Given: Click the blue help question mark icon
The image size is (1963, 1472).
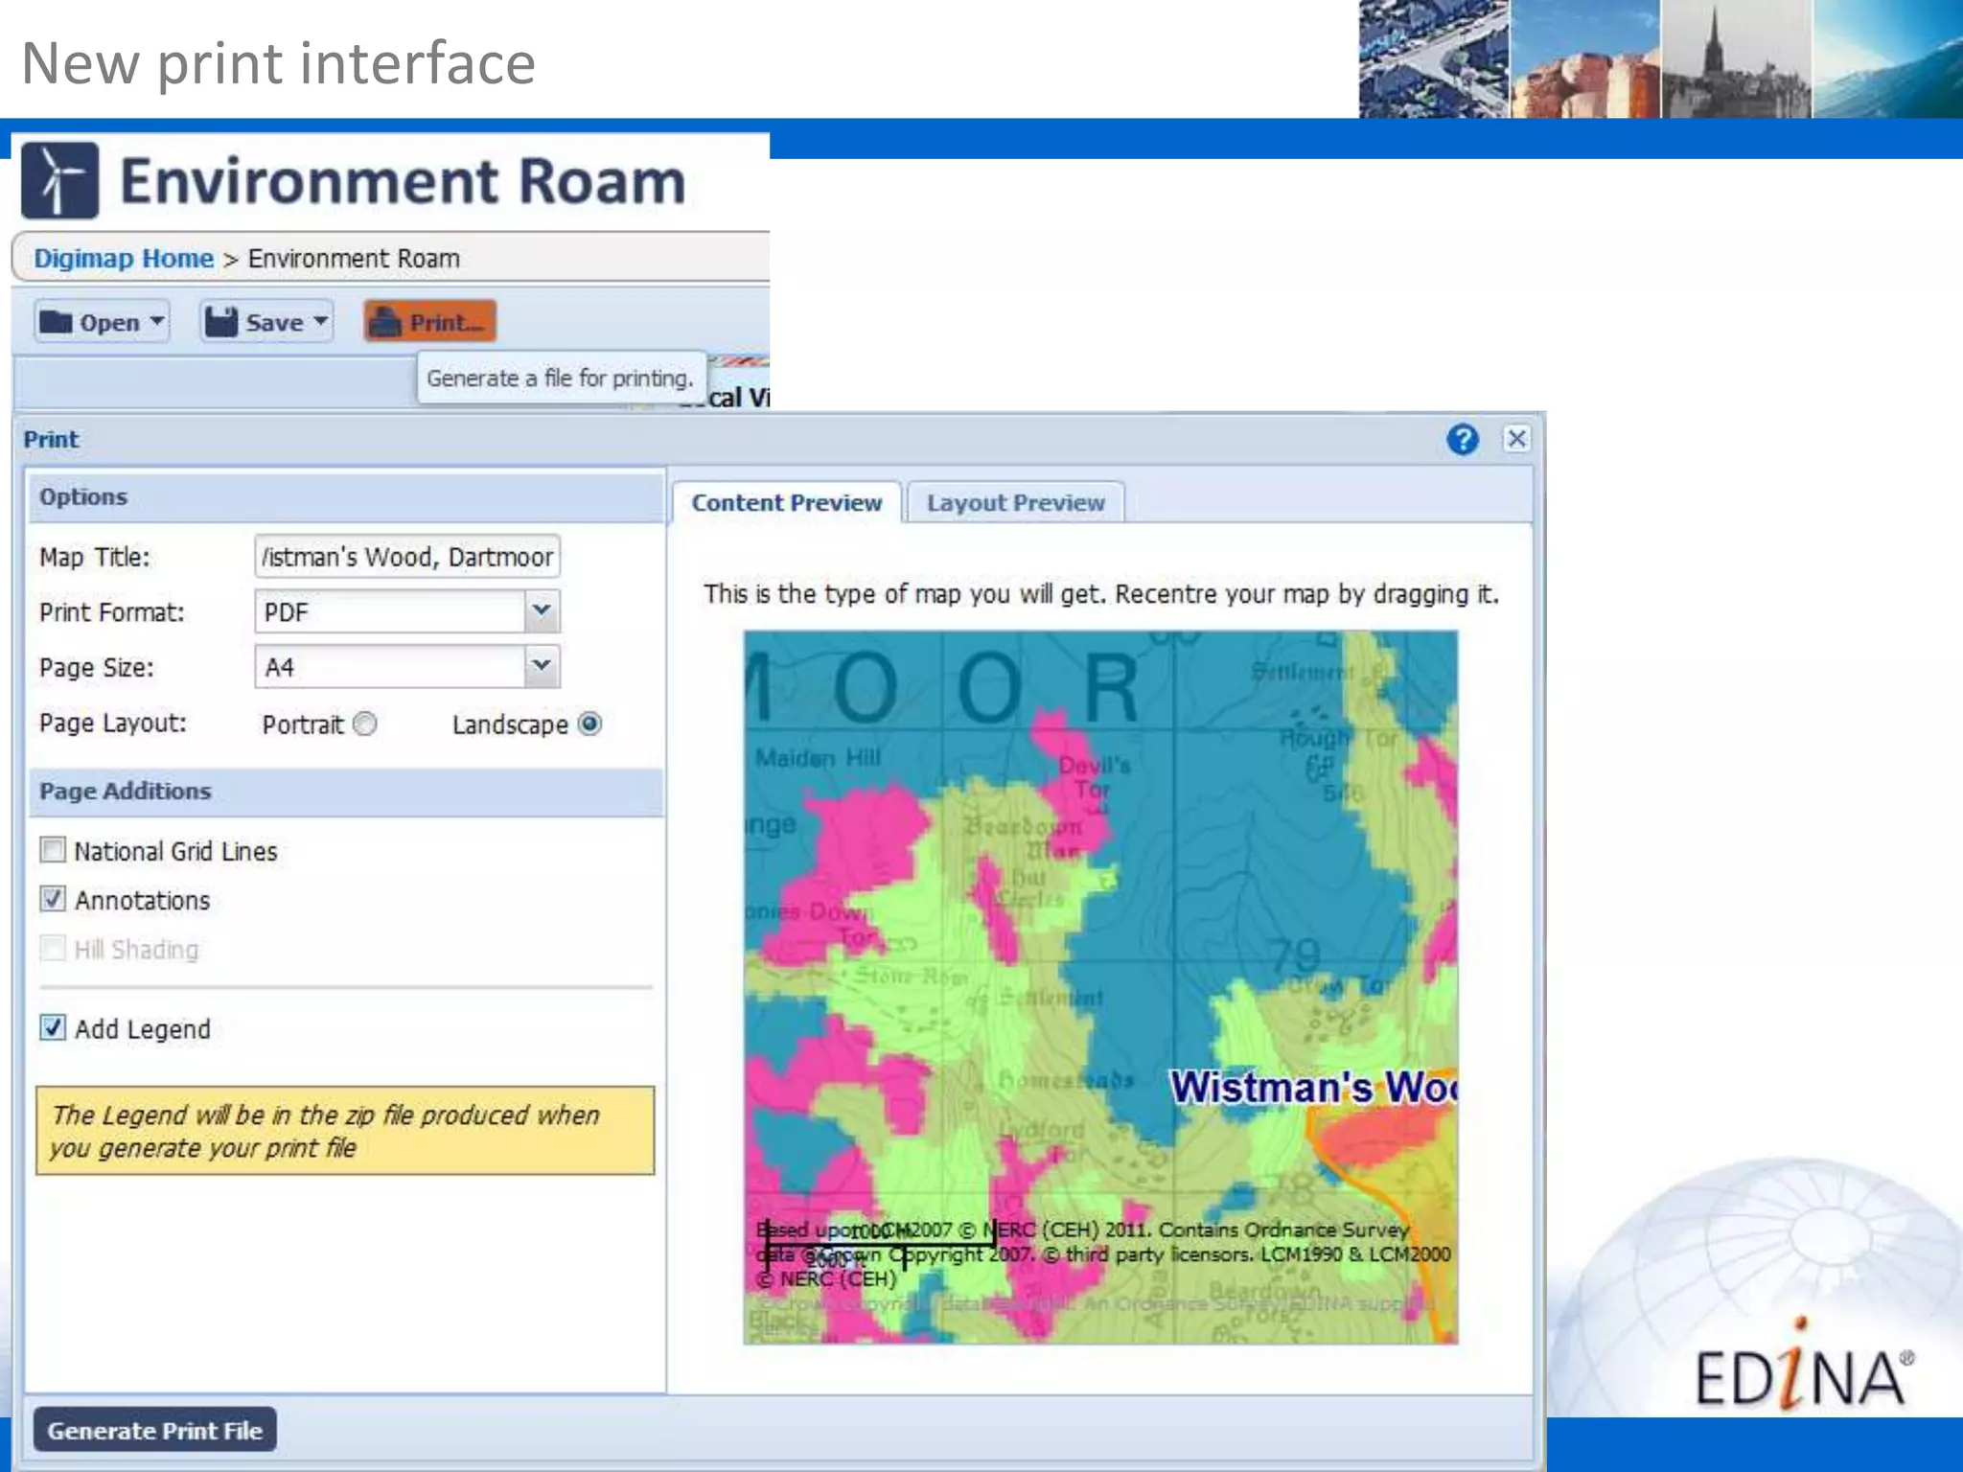Looking at the screenshot, I should (1462, 440).
